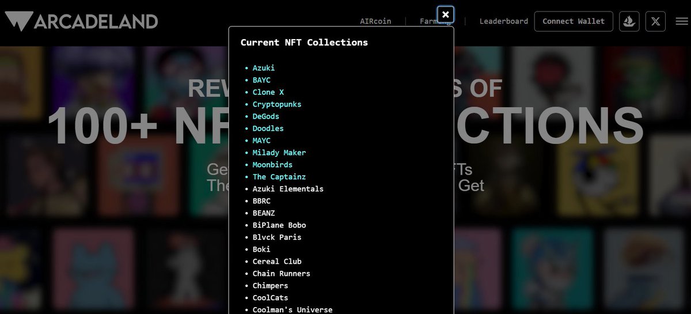Select the BEANZ list entry
691x314 pixels.
(x=264, y=213)
